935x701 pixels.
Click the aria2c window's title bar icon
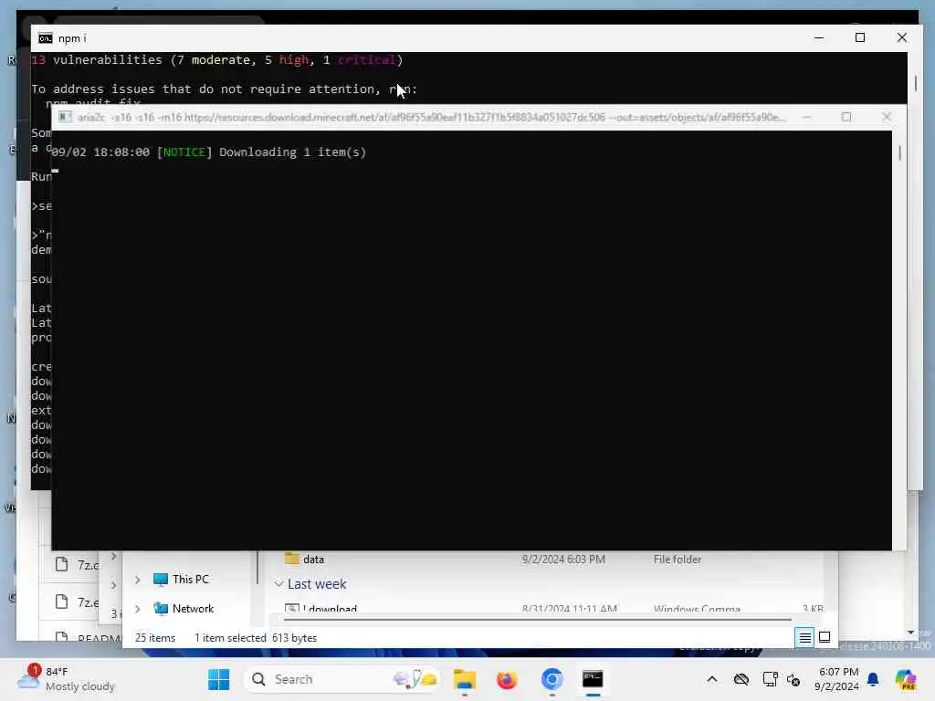click(65, 117)
